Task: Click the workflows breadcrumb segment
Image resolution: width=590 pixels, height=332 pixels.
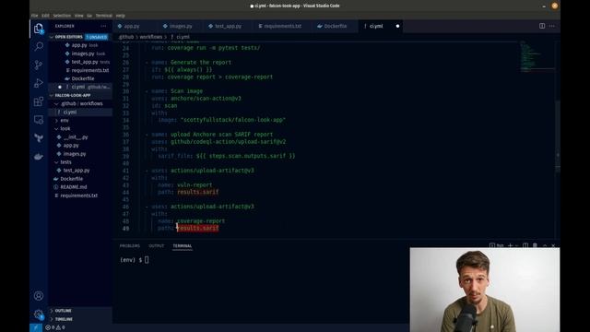Action: (x=151, y=37)
